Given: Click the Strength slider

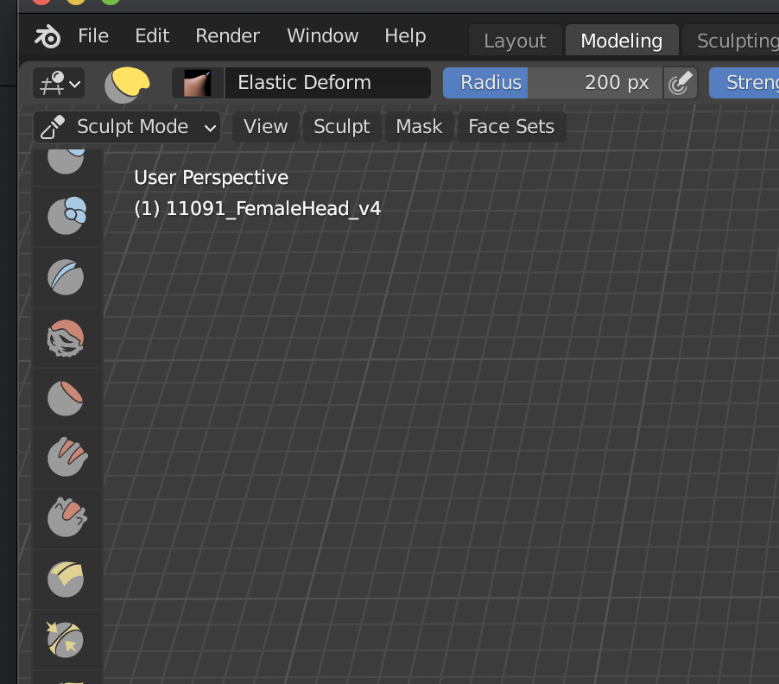Looking at the screenshot, I should pyautogui.click(x=744, y=83).
